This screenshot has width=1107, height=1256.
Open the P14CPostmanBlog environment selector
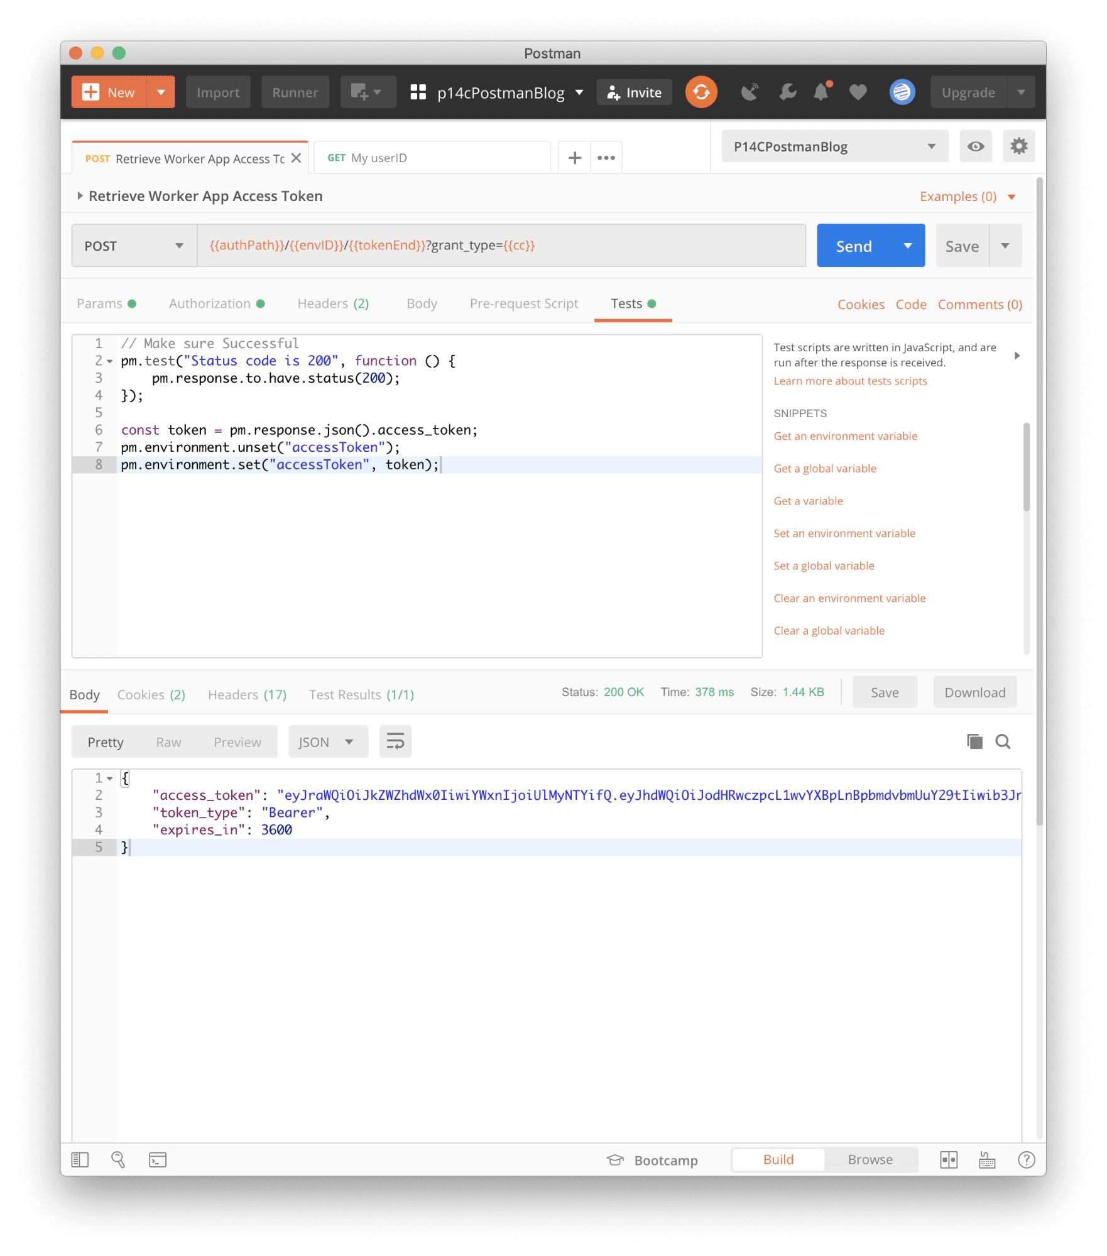834,146
